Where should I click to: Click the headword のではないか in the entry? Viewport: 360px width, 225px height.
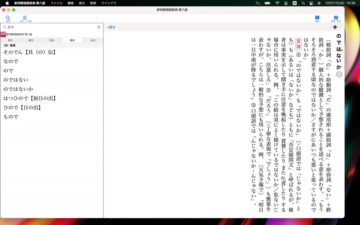tap(339, 52)
